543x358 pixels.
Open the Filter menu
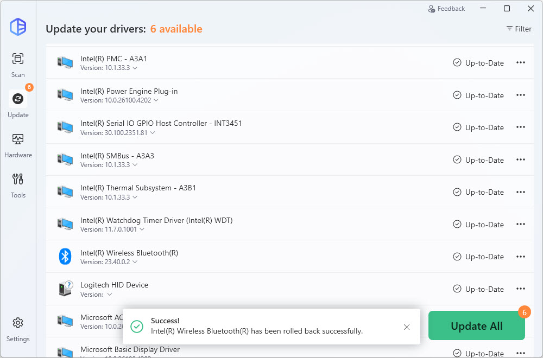(519, 29)
